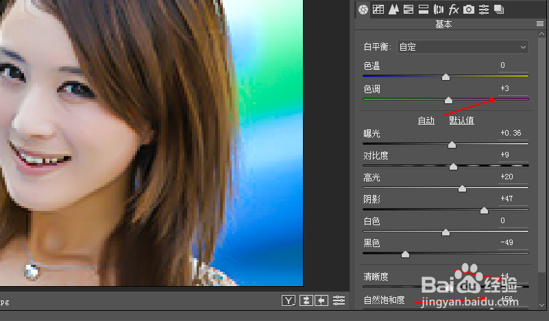This screenshot has width=549, height=321.
Task: Cycle the Y before/after view icon
Action: click(x=289, y=300)
